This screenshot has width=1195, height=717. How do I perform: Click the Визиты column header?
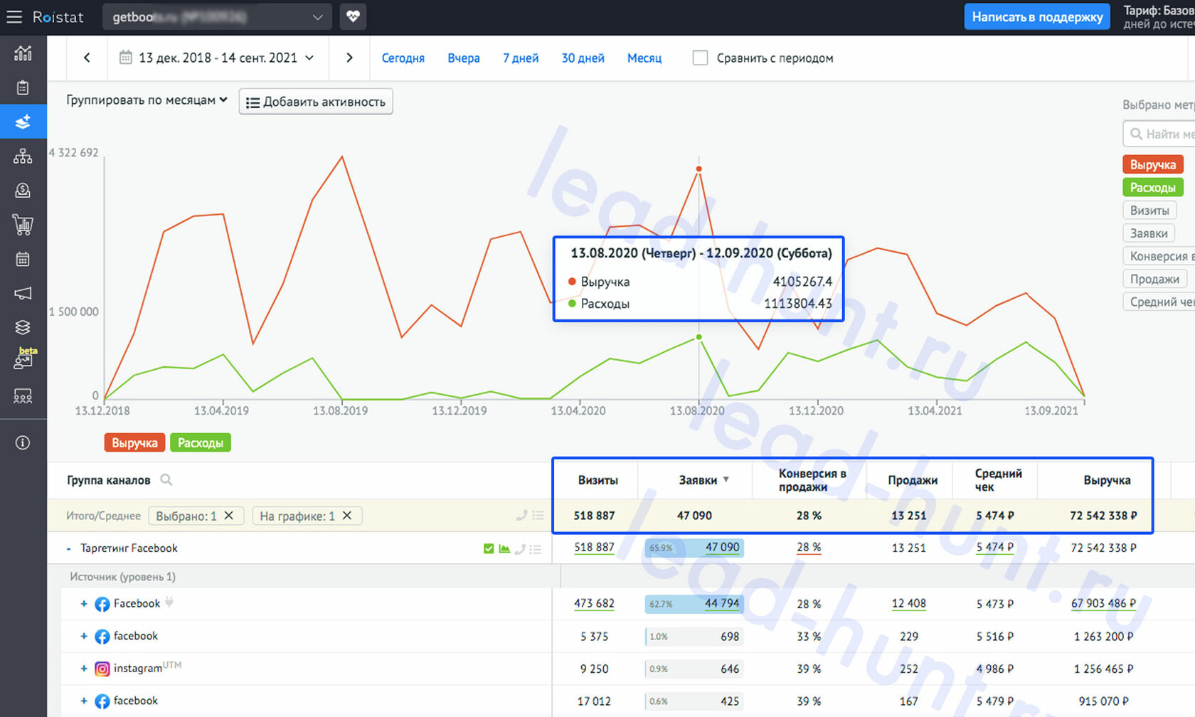597,480
